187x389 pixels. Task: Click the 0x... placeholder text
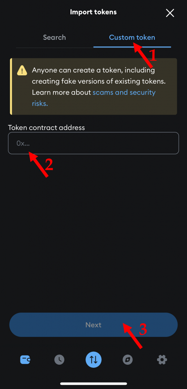click(x=23, y=143)
